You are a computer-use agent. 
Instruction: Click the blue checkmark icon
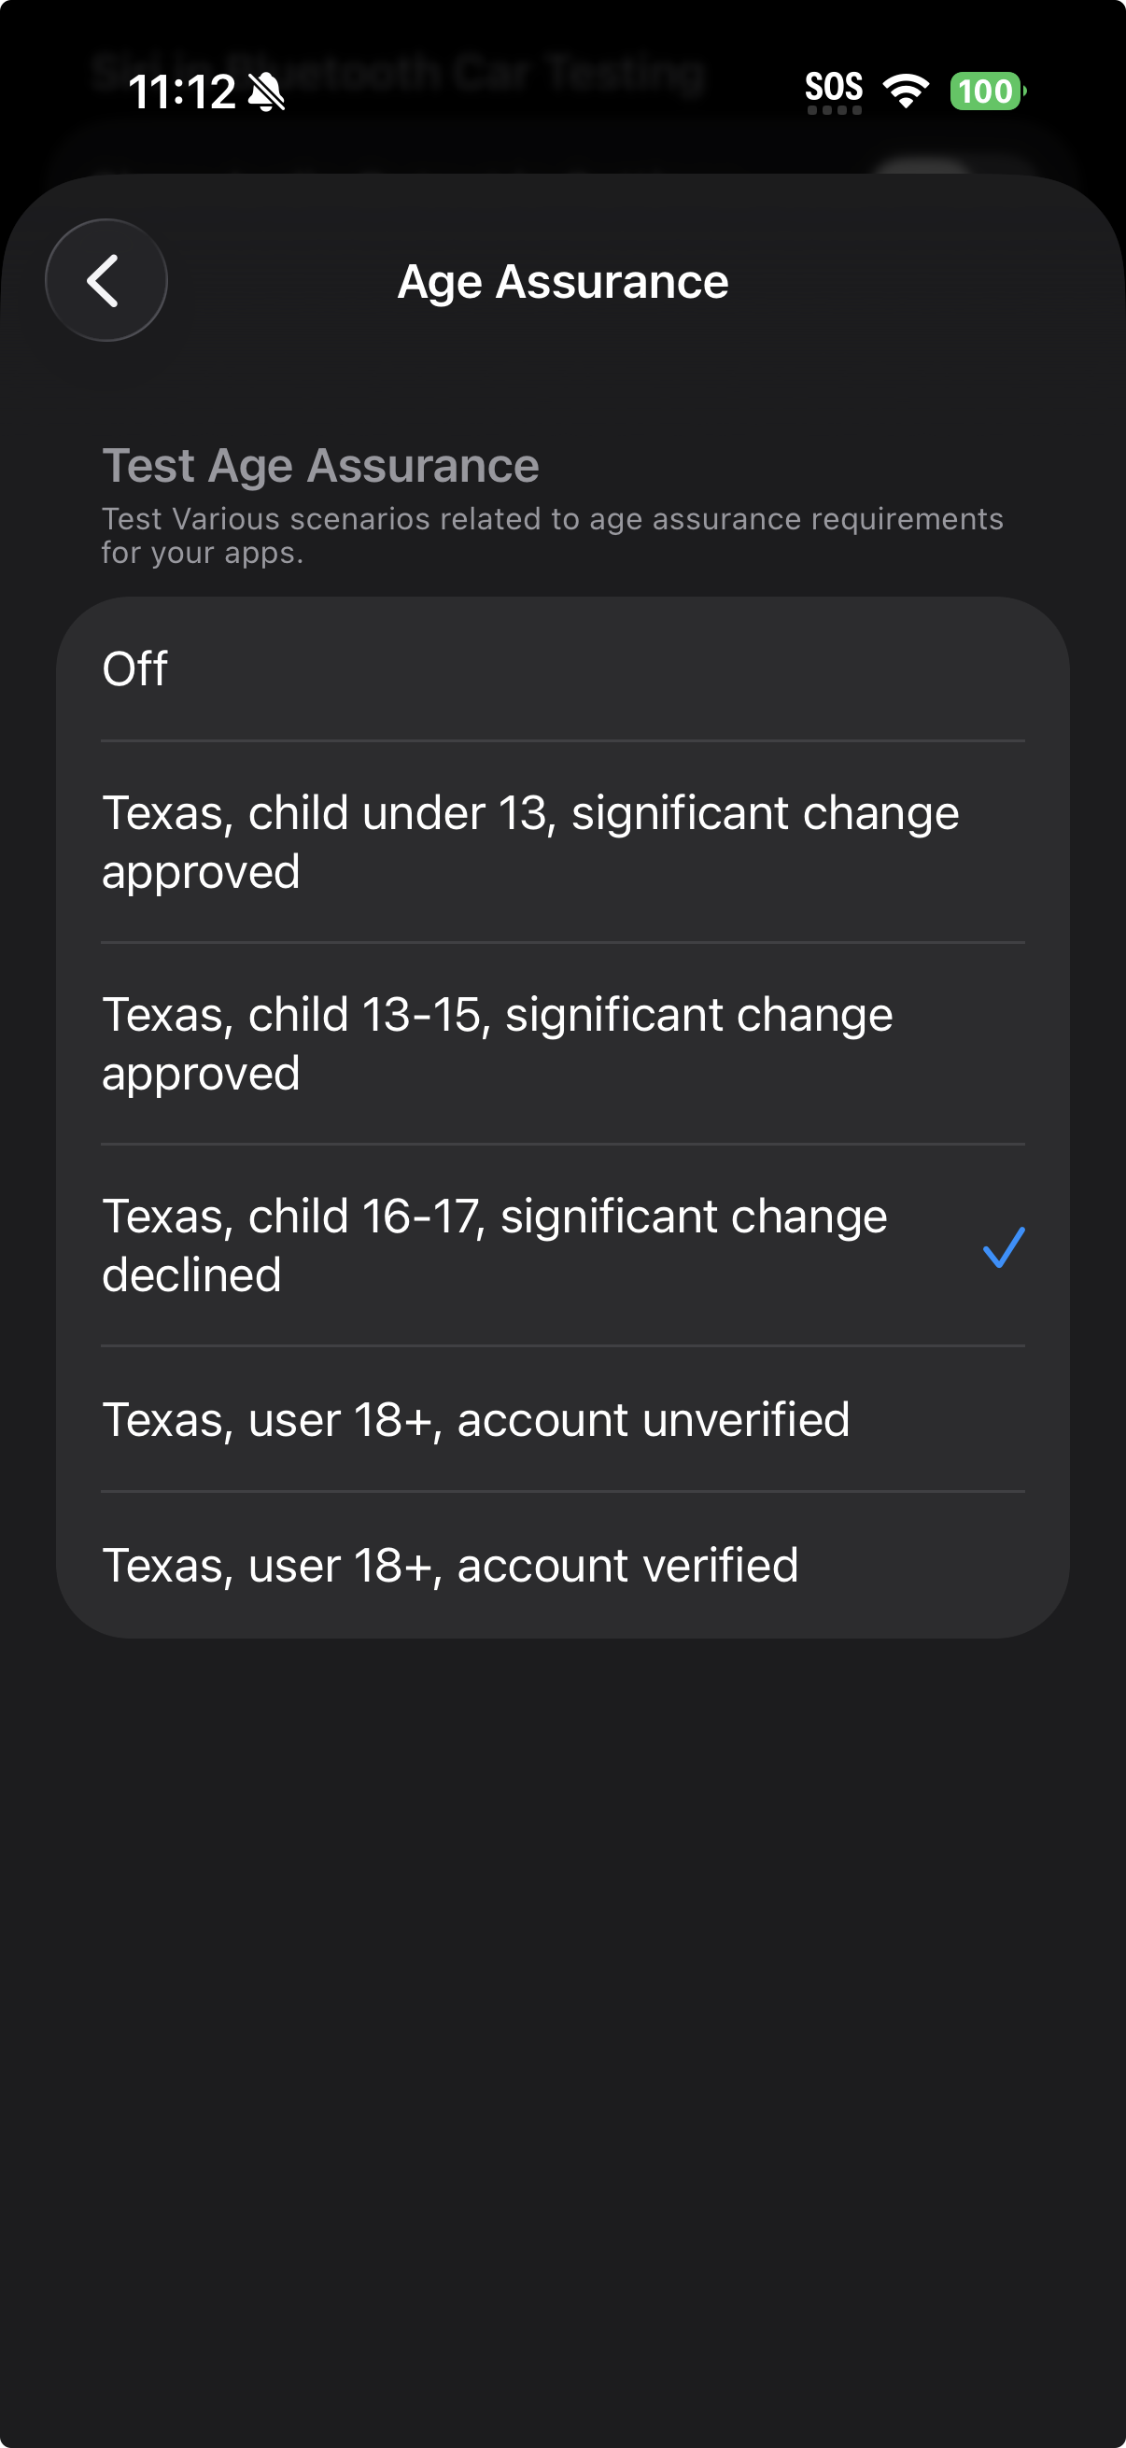pos(1004,1246)
